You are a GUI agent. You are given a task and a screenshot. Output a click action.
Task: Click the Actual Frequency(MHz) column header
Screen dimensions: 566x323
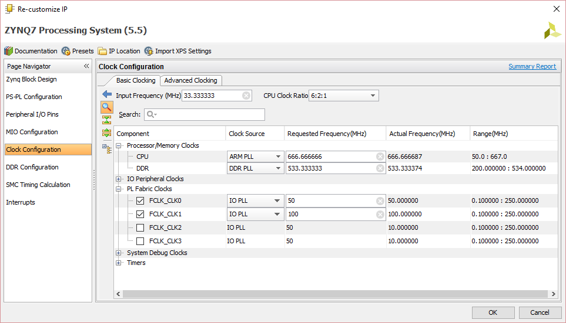[x=428, y=134]
